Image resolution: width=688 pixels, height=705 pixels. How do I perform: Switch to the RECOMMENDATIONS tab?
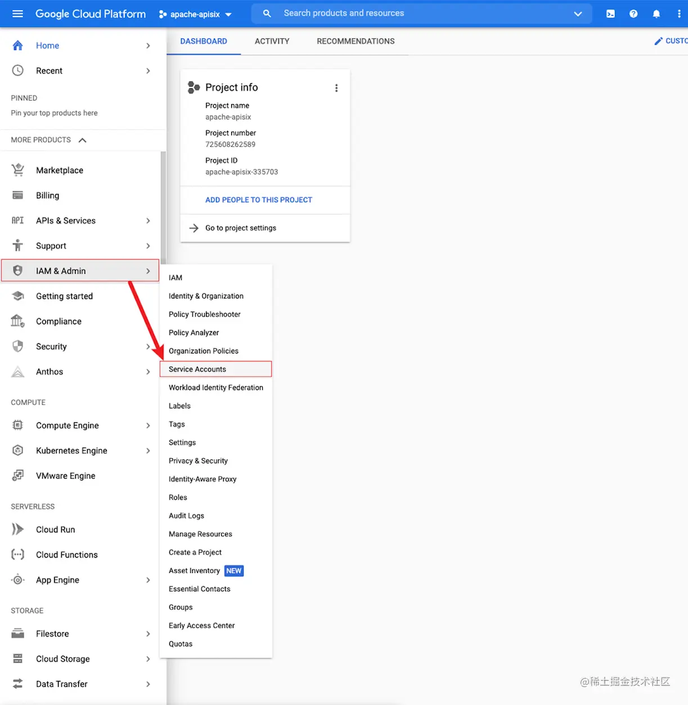click(356, 41)
